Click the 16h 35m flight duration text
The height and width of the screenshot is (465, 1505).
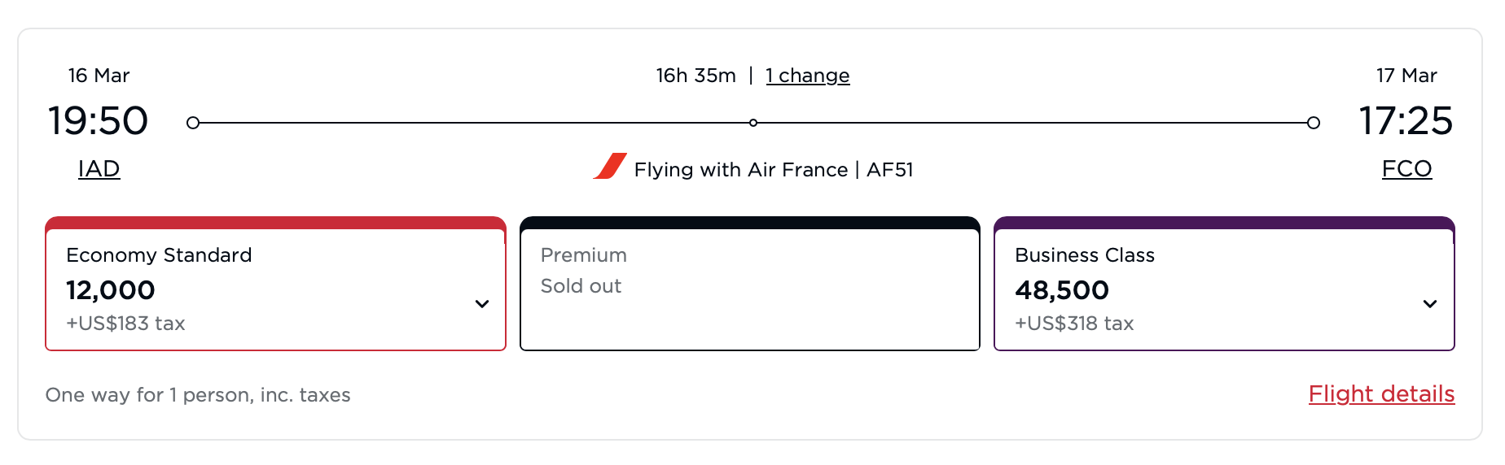695,76
